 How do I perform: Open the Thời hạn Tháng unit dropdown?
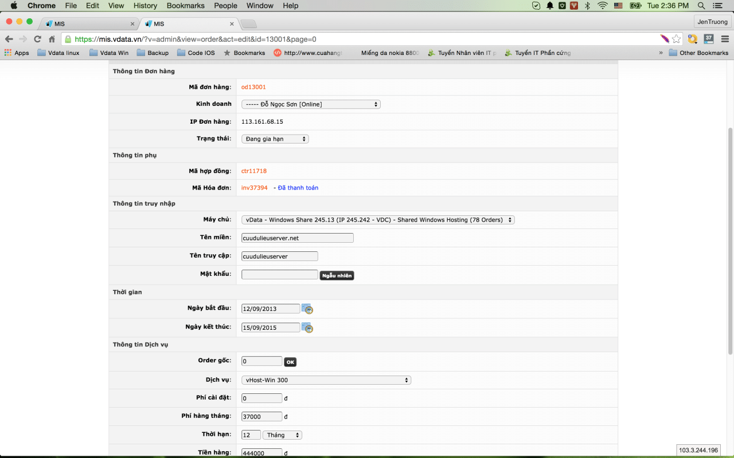pyautogui.click(x=282, y=435)
